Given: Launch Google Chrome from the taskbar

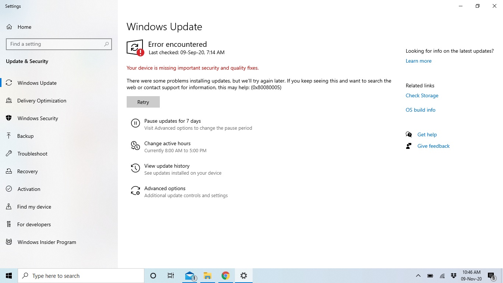Looking at the screenshot, I should coord(225,276).
